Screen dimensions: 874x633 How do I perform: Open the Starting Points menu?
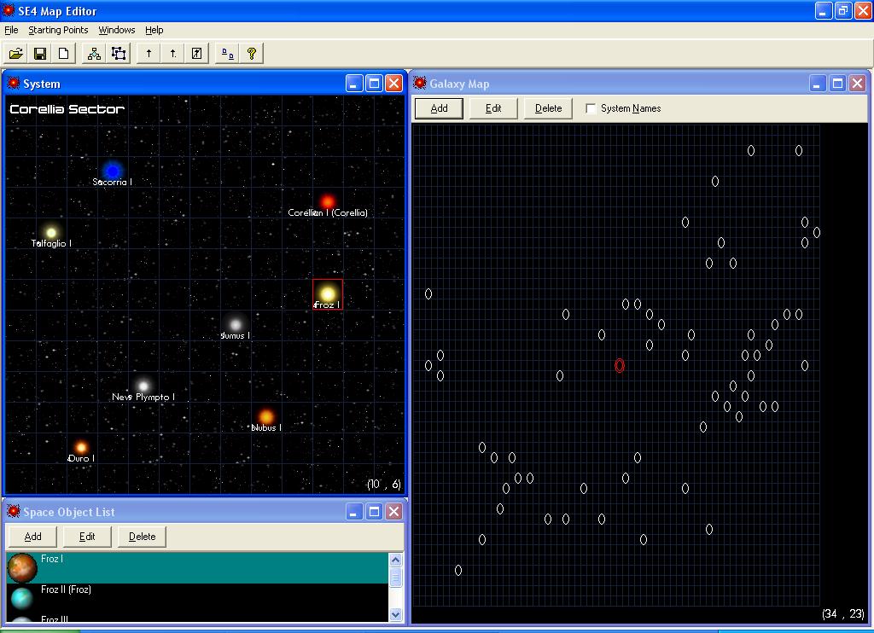(58, 30)
